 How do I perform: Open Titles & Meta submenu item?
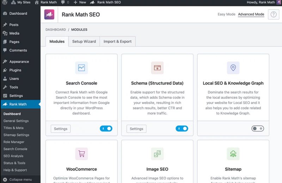[13, 128]
